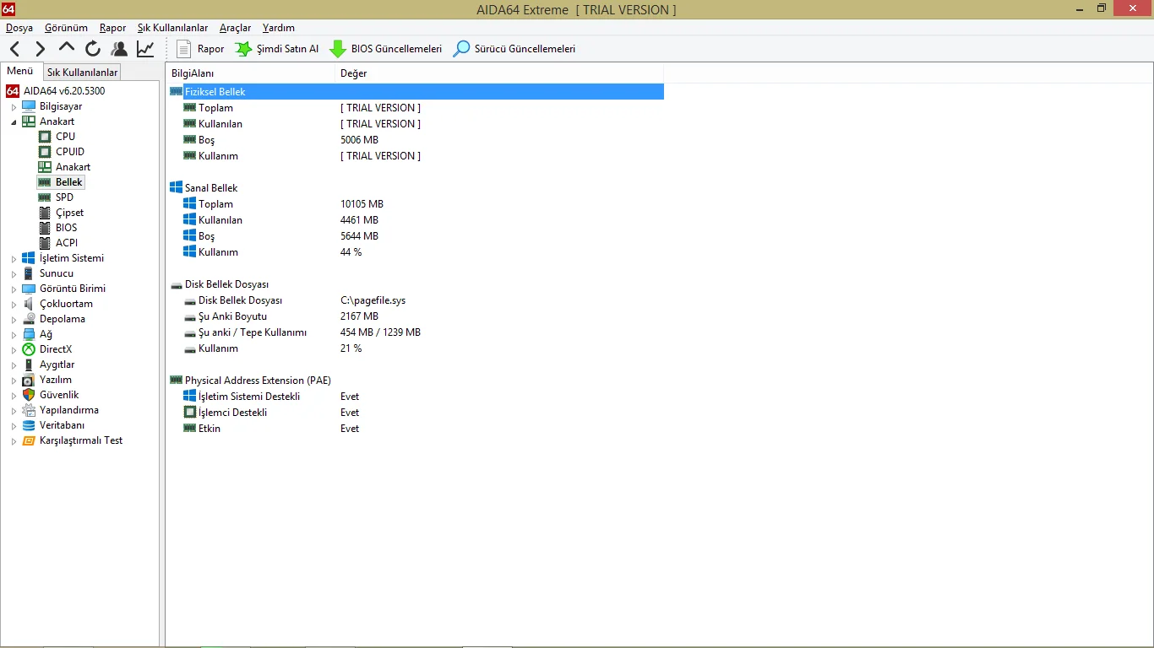Open the Araçlar menu

pyautogui.click(x=235, y=28)
